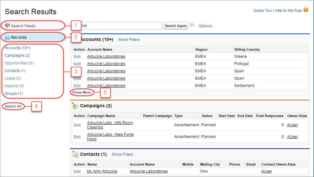Filter results by Groups (1)
The width and height of the screenshot is (314, 177).
(x=14, y=93)
